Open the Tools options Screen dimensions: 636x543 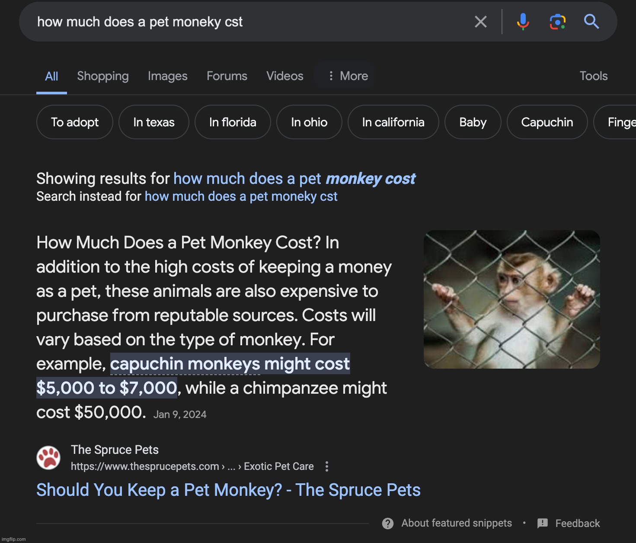click(593, 76)
